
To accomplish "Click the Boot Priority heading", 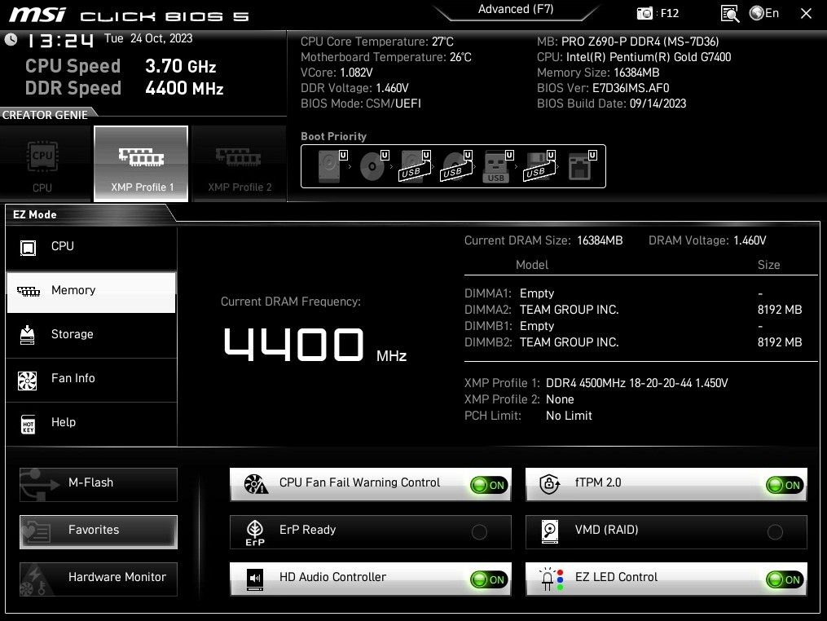I will [333, 136].
